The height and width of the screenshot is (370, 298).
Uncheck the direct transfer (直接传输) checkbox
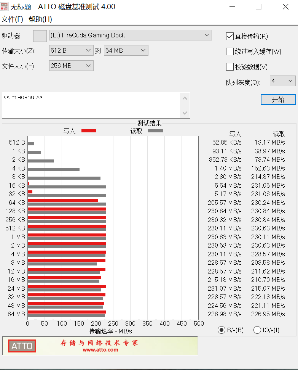[229, 36]
